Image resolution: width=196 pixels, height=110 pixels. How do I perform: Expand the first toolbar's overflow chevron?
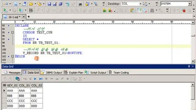104,4
